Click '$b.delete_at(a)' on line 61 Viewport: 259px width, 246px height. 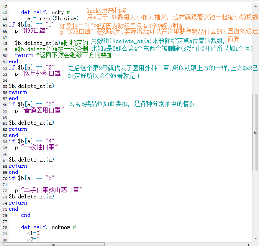(31, 123)
